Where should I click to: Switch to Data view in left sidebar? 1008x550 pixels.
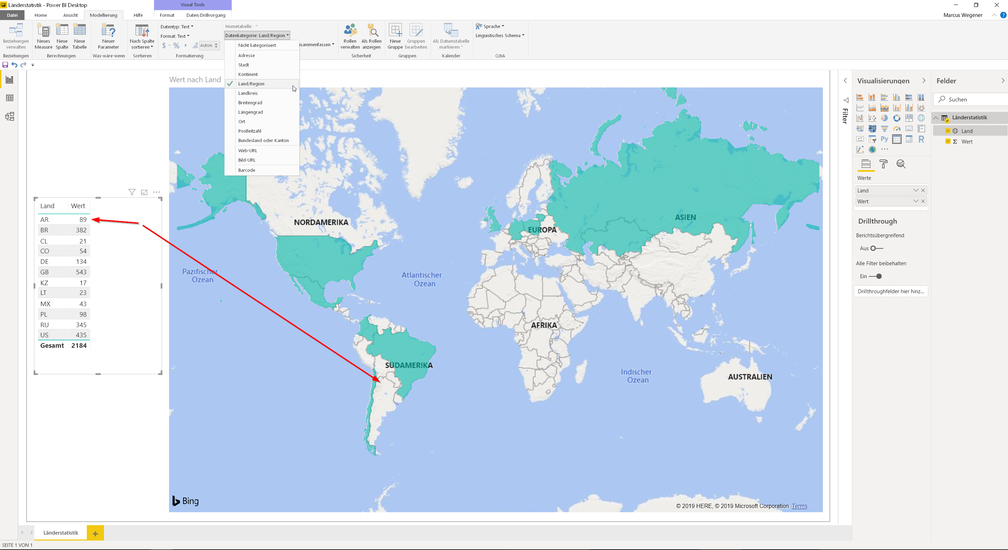9,98
